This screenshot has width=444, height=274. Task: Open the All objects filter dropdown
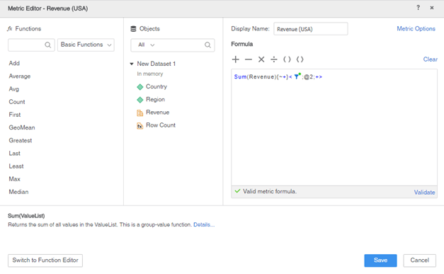147,45
